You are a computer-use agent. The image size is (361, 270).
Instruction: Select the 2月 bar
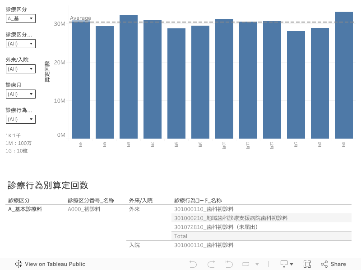[x=320, y=83]
